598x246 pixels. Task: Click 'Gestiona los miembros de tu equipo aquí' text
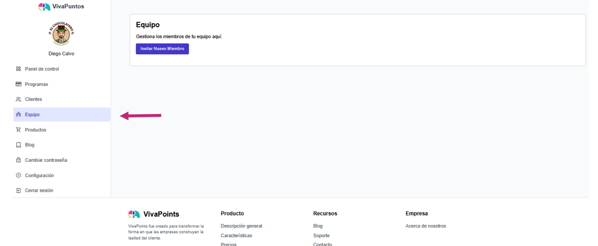pyautogui.click(x=179, y=37)
